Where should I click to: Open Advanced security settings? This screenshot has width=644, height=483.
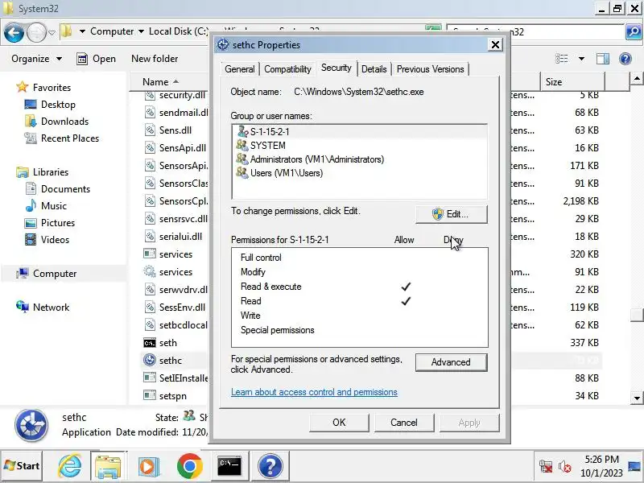click(x=452, y=362)
